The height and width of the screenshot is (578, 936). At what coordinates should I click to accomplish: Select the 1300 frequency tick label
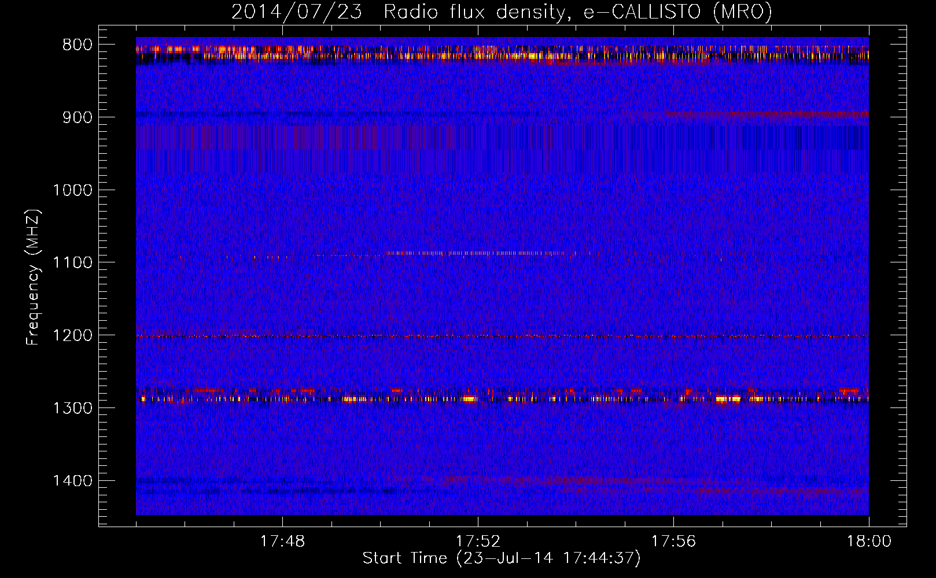pos(72,408)
